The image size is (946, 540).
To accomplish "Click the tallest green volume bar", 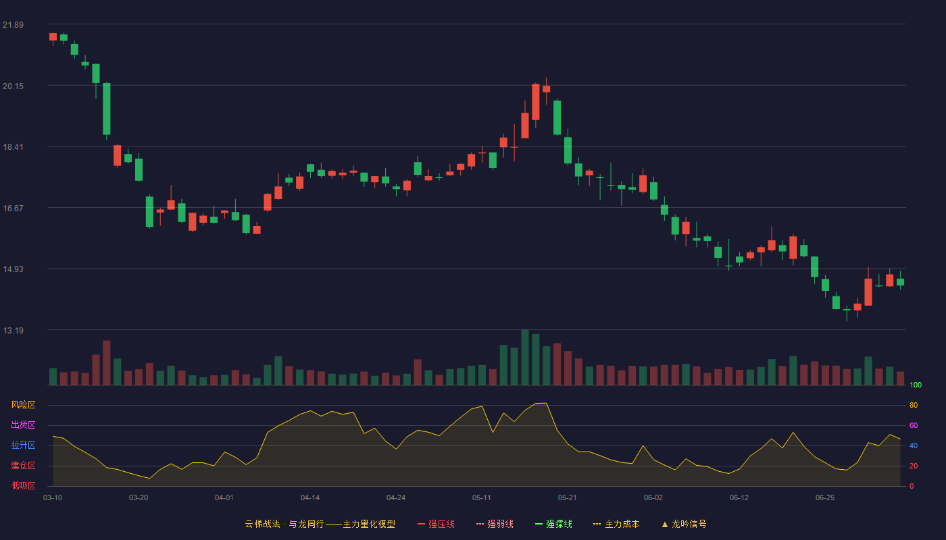I will (525, 357).
